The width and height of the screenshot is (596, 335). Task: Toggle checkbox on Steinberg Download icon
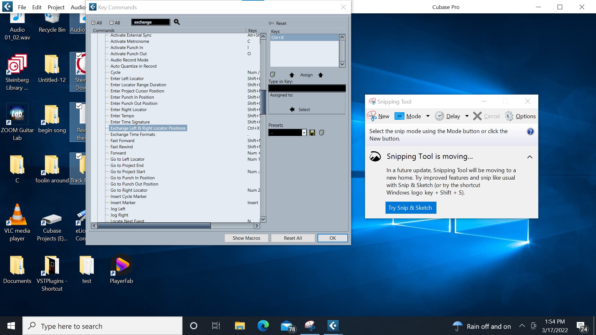click(79, 56)
